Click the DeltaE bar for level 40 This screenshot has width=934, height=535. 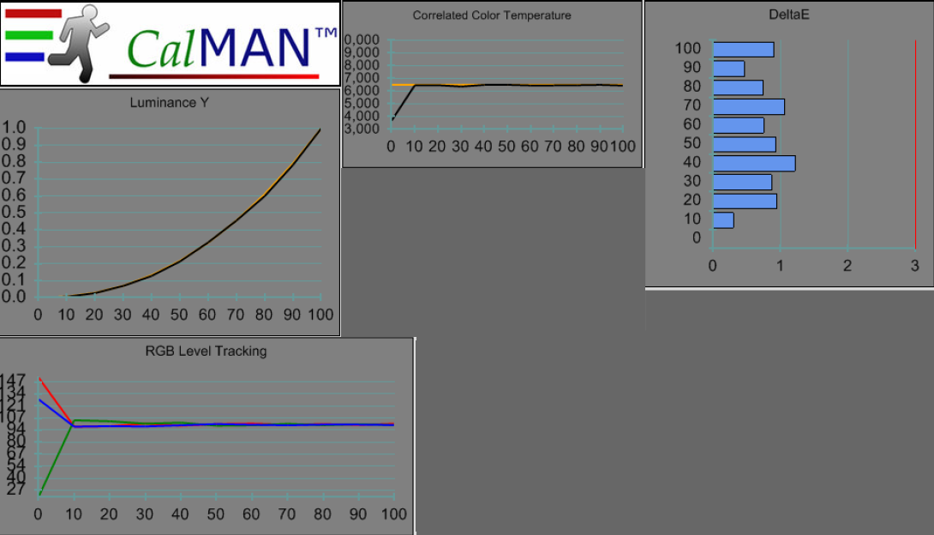(754, 163)
